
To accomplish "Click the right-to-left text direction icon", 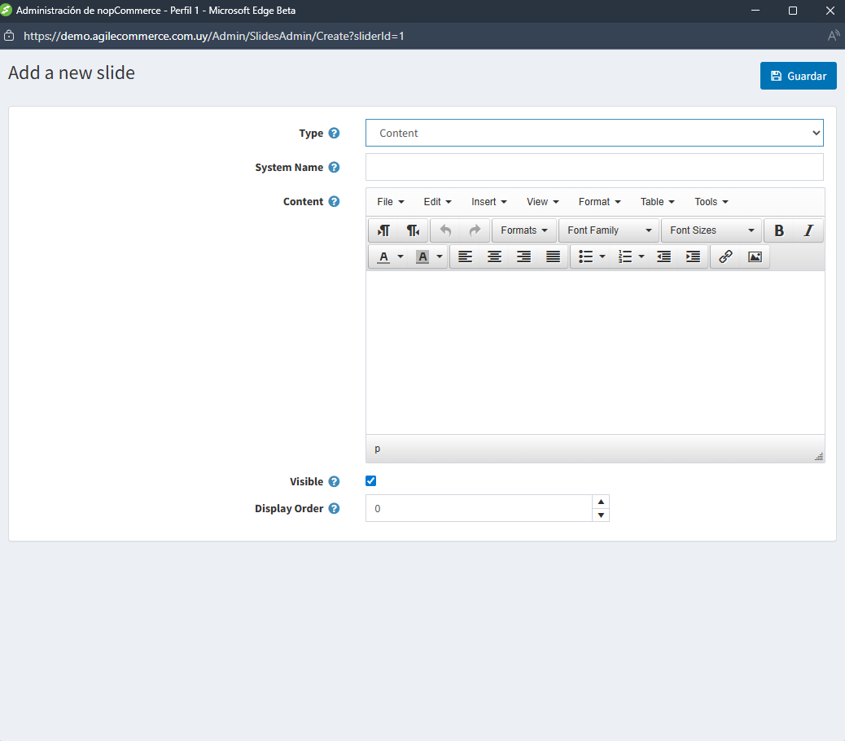I will (x=413, y=230).
